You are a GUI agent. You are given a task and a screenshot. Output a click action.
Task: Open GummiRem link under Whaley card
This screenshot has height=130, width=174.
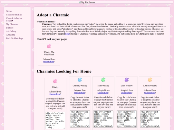[55, 94]
